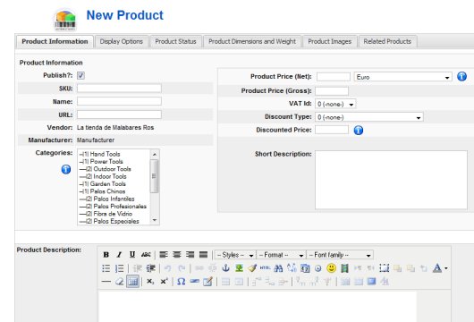Insert a smiley emoticon
The image size is (474, 322).
click(x=331, y=267)
